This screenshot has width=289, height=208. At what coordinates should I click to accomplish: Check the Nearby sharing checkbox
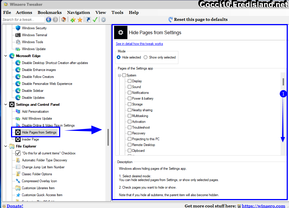click(x=129, y=110)
